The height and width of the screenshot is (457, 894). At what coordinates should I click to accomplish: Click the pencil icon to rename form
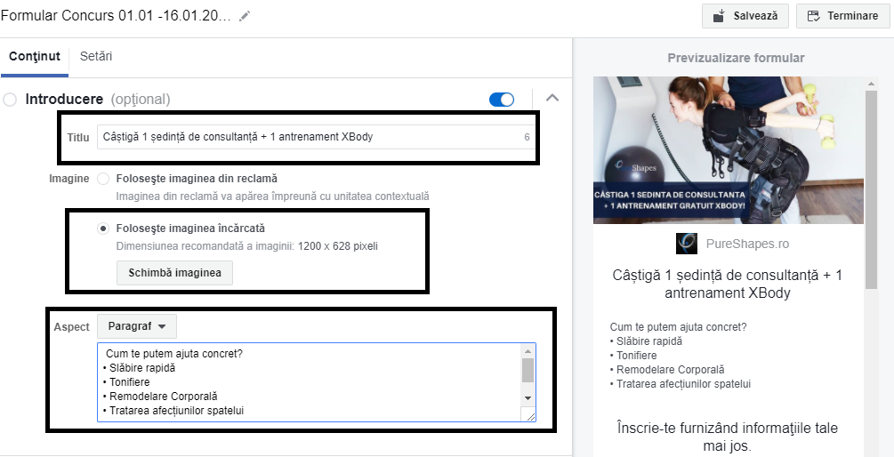pos(245,16)
